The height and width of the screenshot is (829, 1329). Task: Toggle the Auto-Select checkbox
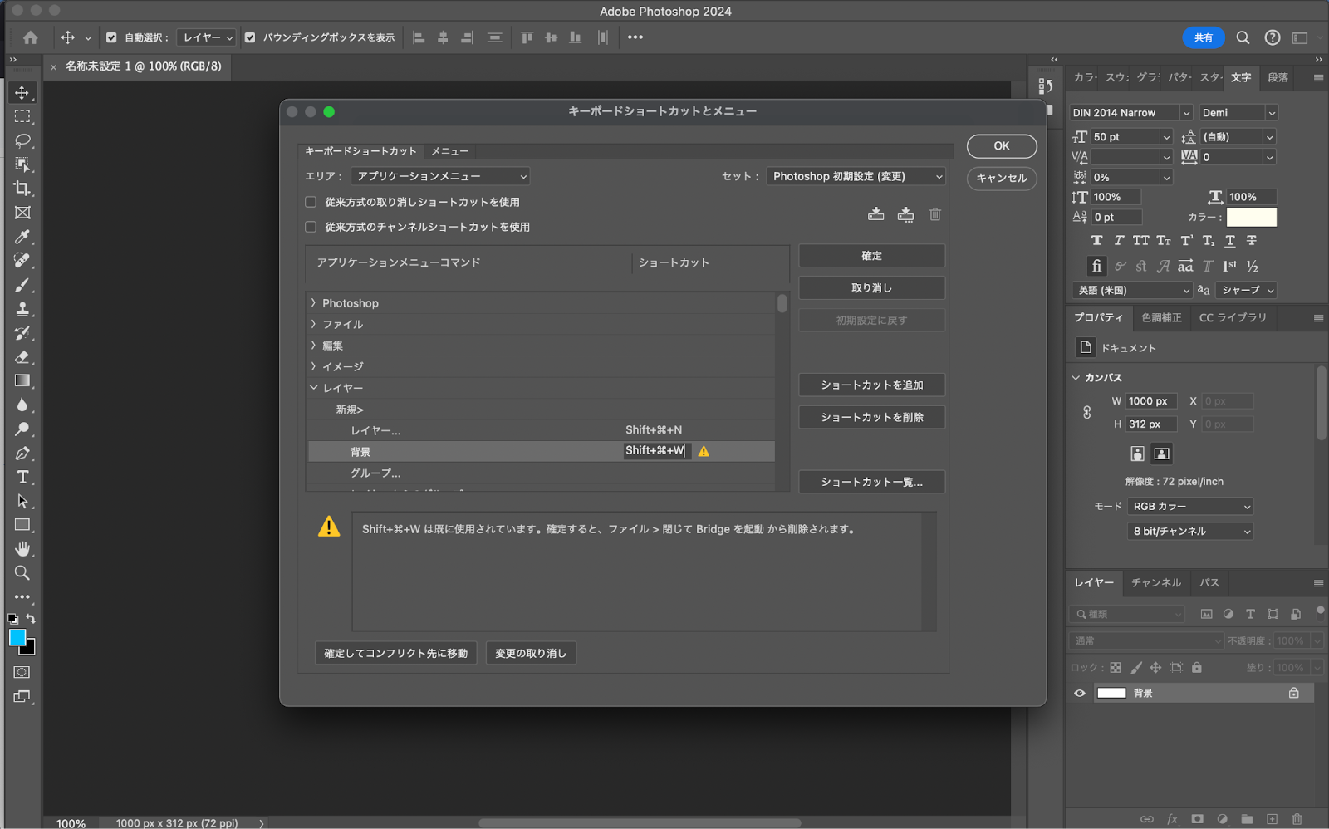(x=111, y=37)
